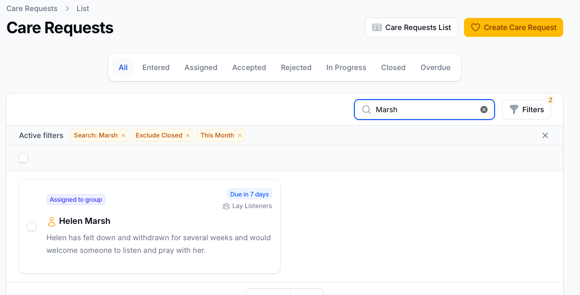This screenshot has height=295, width=580.
Task: Check the Helen Marsh request checkbox
Action: coord(32,227)
